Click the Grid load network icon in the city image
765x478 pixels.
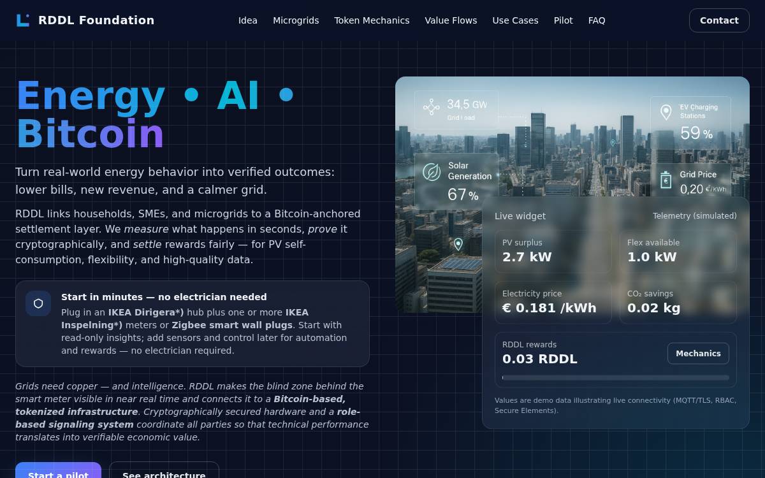432,107
